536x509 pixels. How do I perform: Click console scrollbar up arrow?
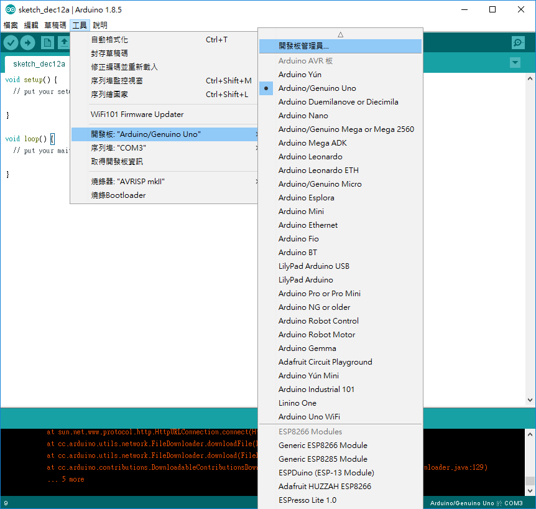(530, 434)
